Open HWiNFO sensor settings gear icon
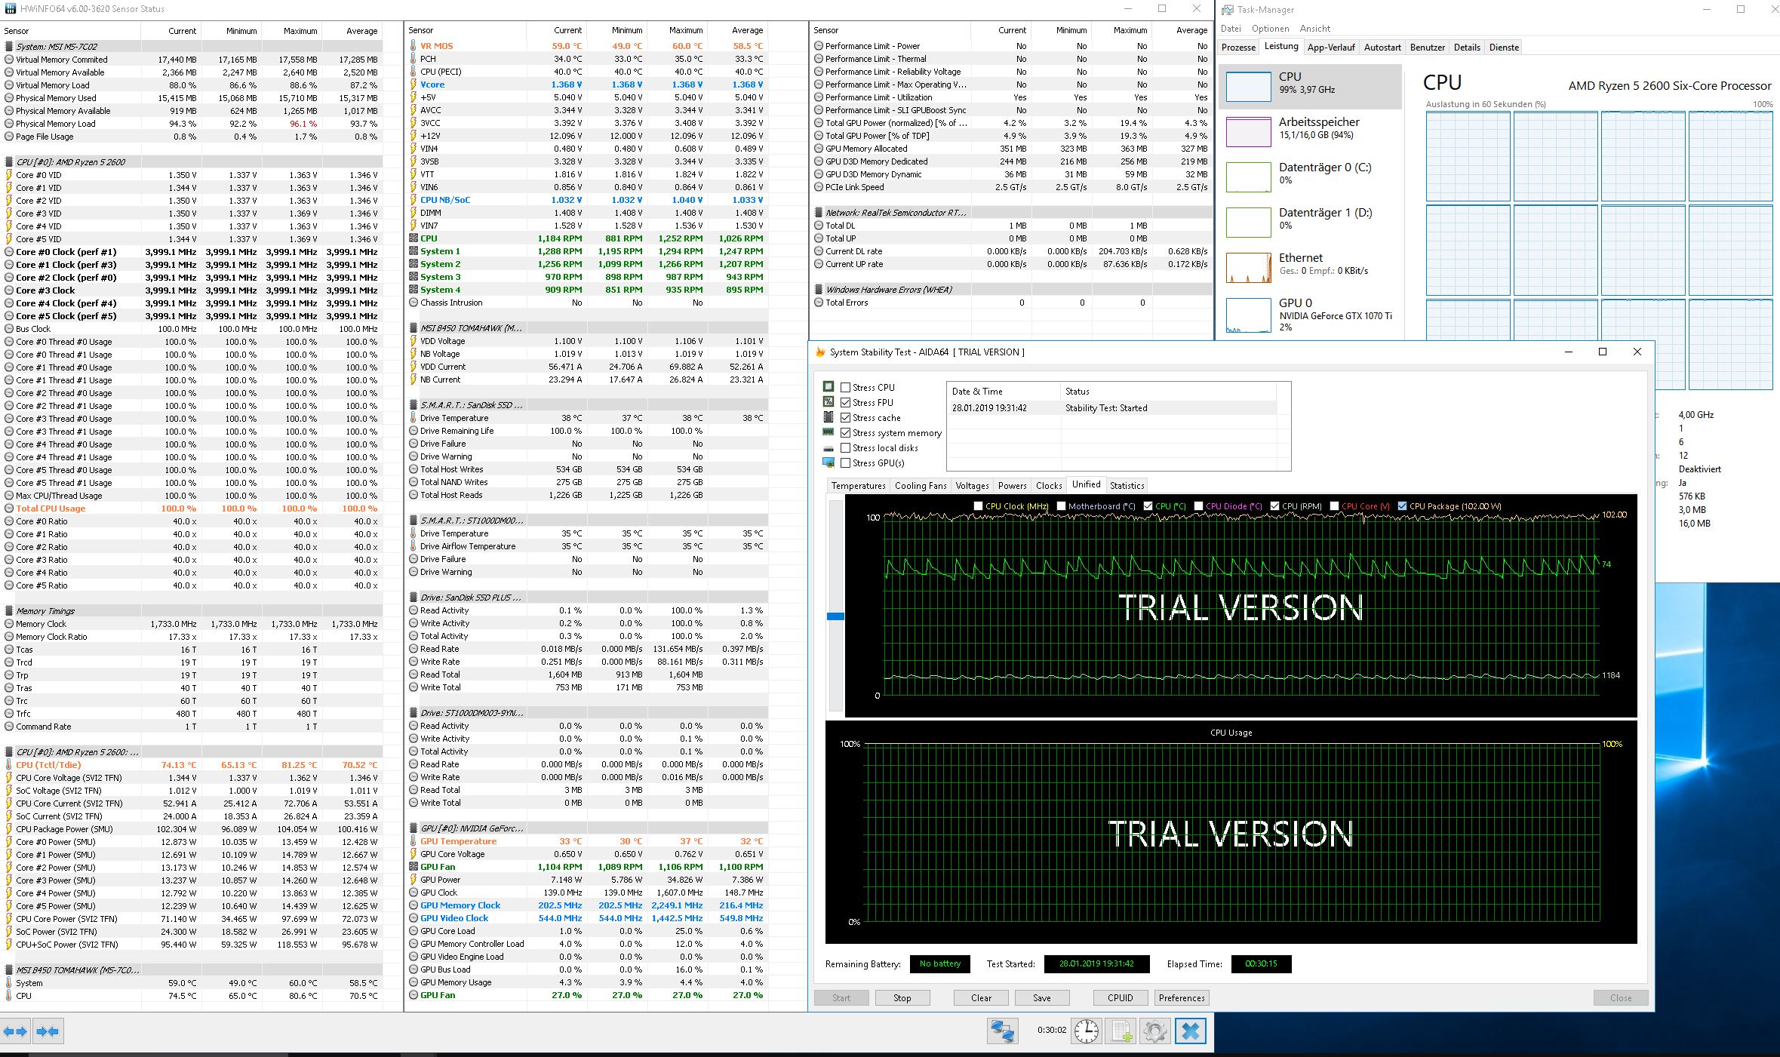 click(x=1154, y=1031)
